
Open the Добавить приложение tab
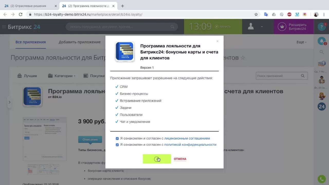(x=79, y=42)
